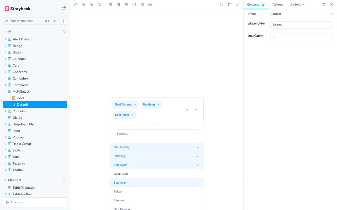Screen dimensions: 337x210
Task: Copy the canvas link
Action: [x=238, y=5]
